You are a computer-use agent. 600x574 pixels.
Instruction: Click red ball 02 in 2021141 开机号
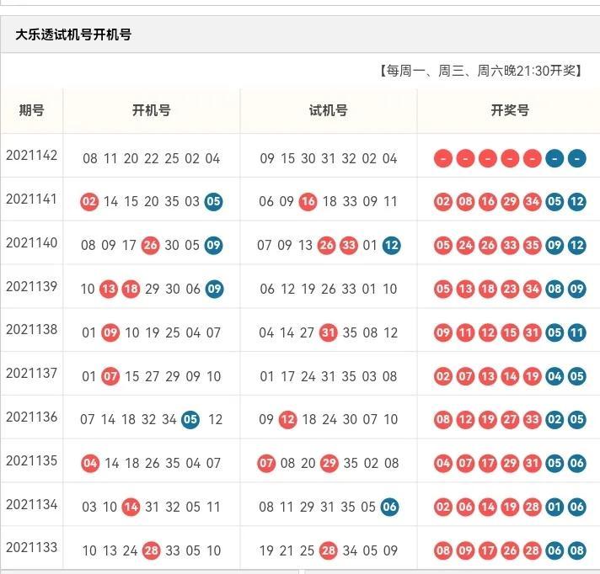[x=89, y=201]
